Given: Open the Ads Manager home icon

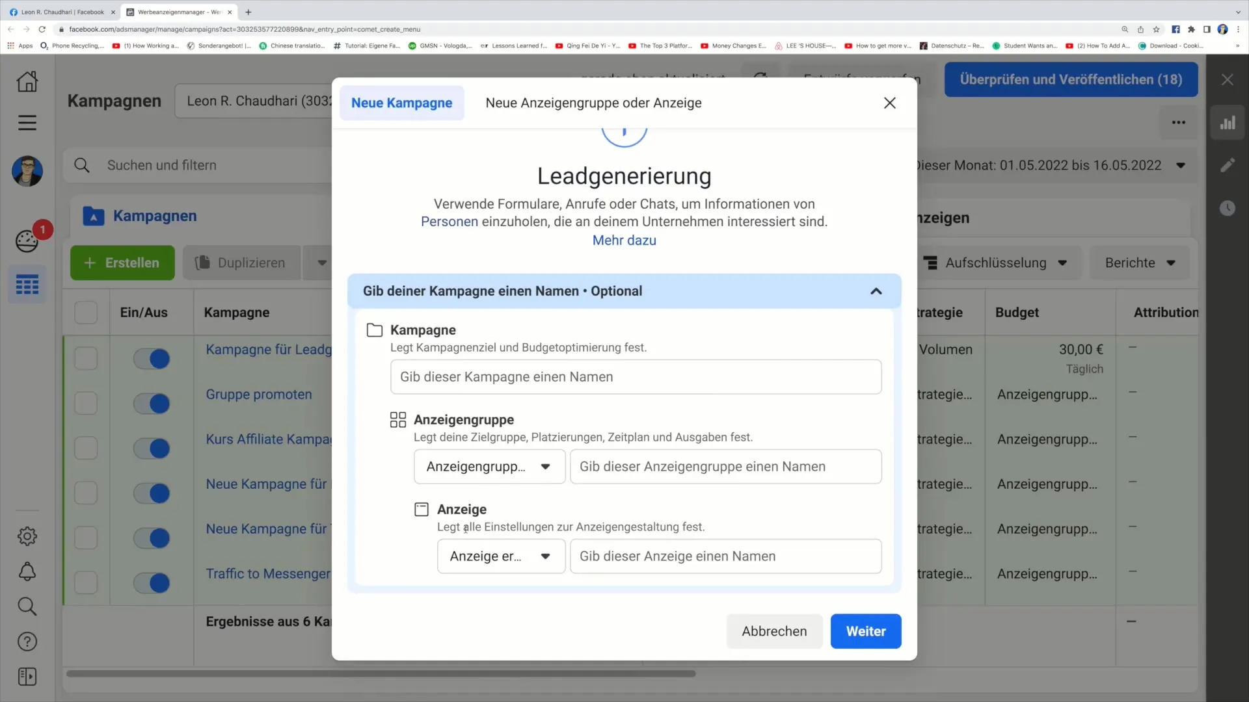Looking at the screenshot, I should (27, 81).
